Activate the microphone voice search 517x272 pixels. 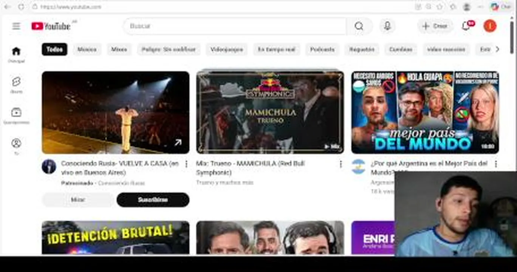point(387,26)
